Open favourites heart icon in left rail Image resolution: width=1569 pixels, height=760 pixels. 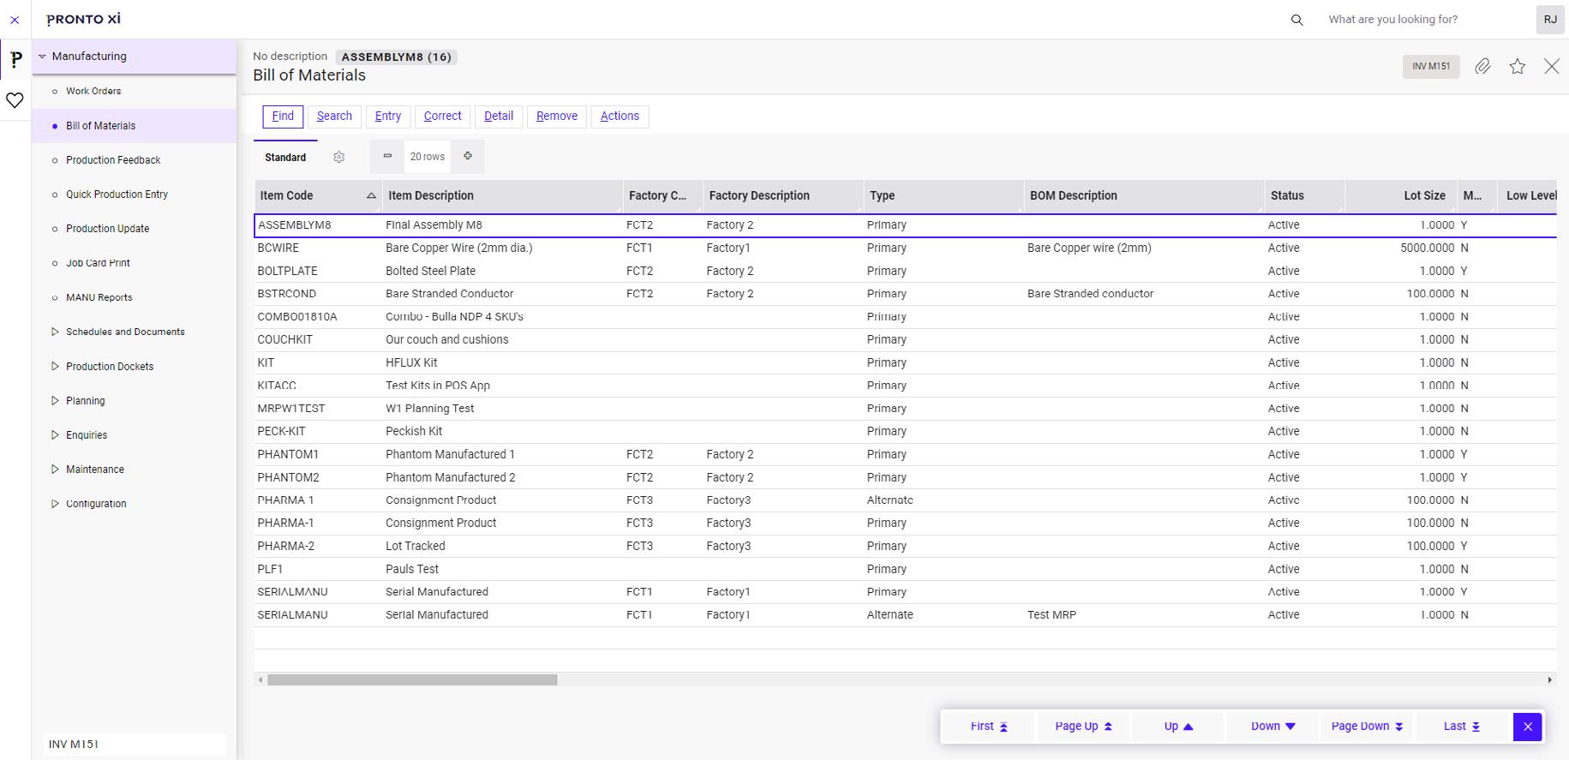(x=15, y=100)
